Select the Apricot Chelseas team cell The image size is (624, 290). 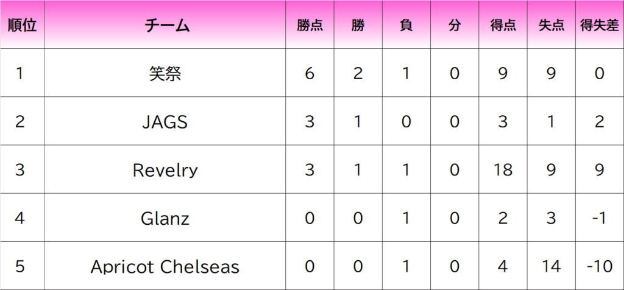[165, 266]
